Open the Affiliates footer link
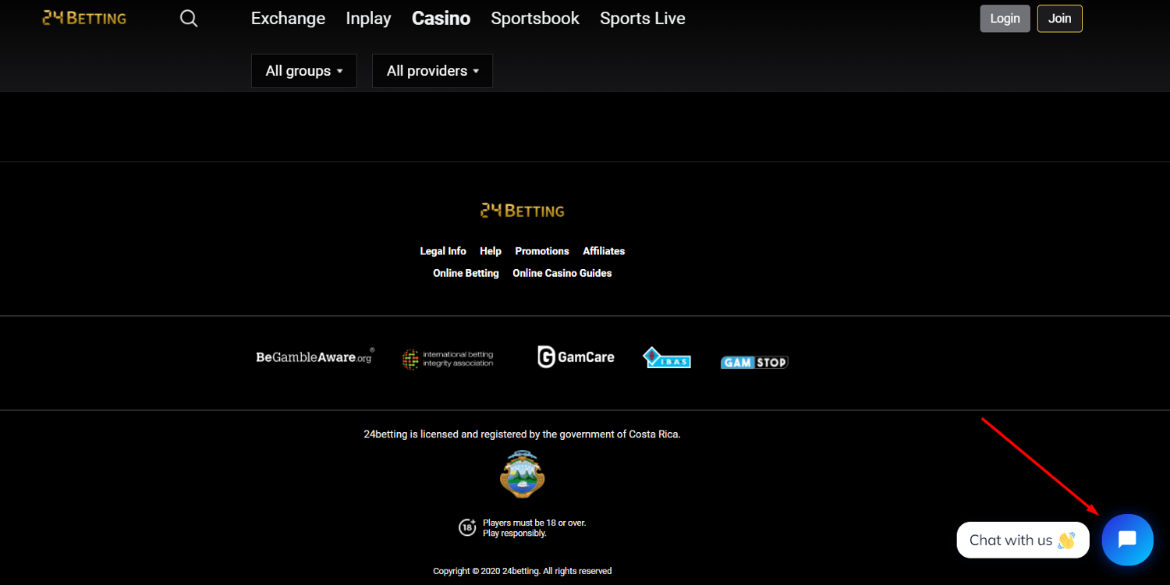1170x585 pixels. pos(604,251)
